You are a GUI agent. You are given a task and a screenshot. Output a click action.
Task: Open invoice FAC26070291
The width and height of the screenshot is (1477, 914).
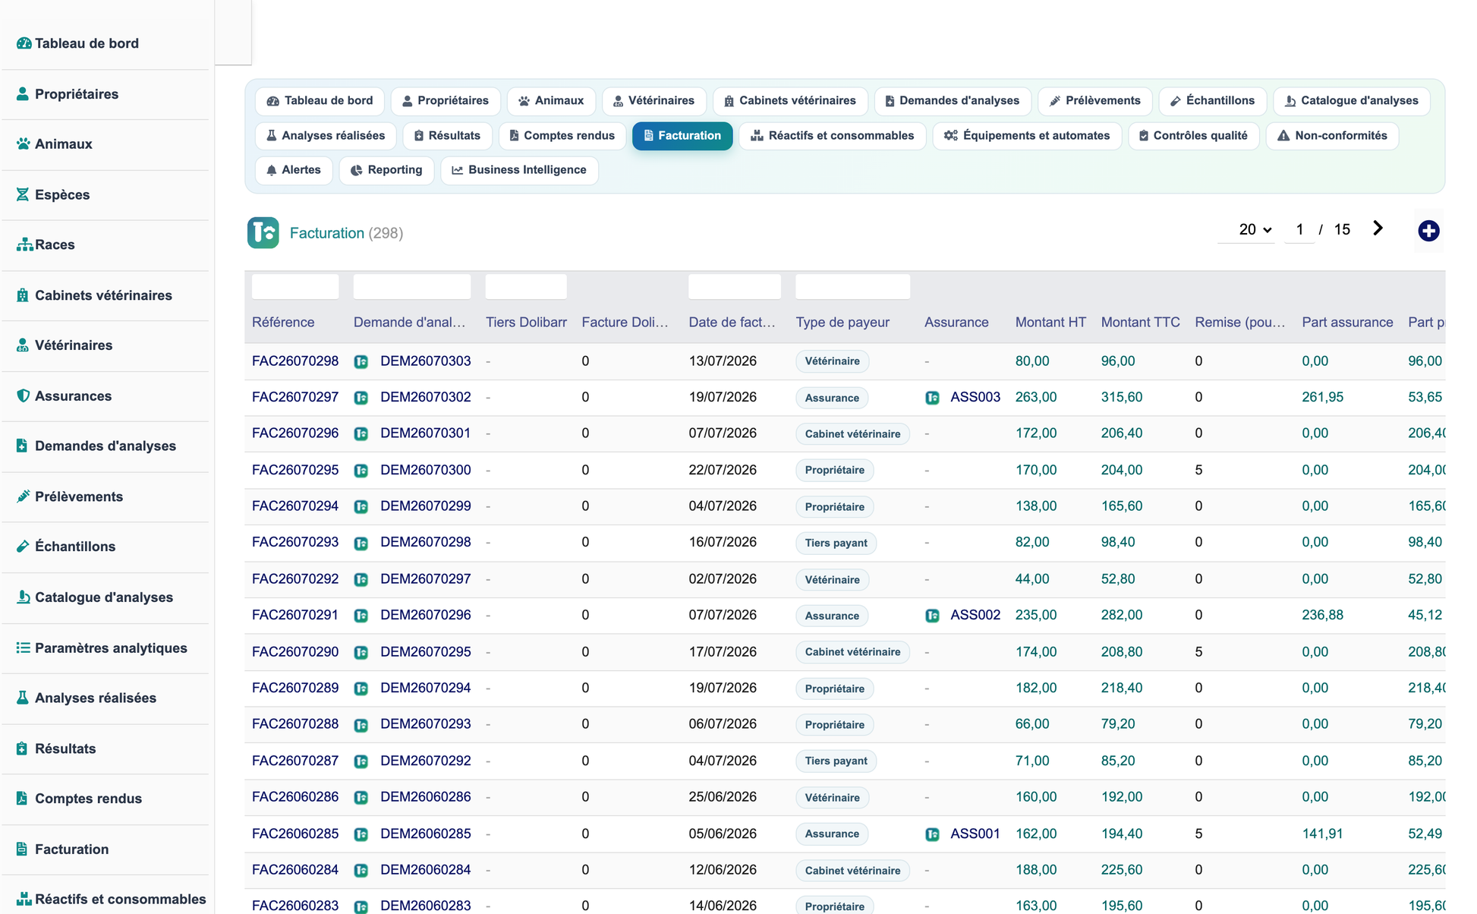click(295, 616)
